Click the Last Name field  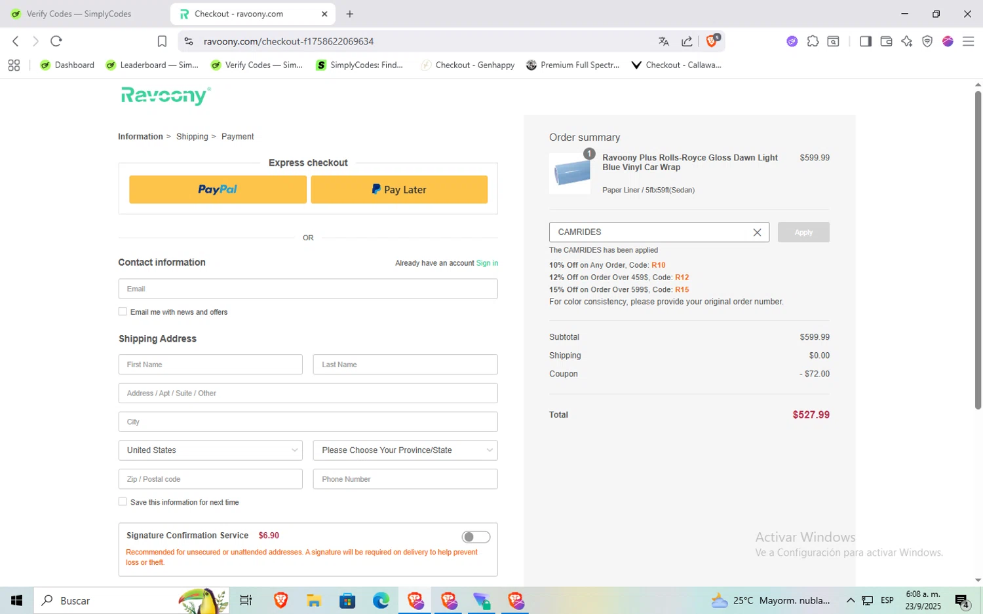click(405, 365)
